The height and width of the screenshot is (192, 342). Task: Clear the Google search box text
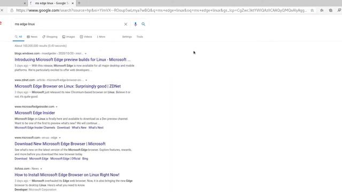[126, 24]
